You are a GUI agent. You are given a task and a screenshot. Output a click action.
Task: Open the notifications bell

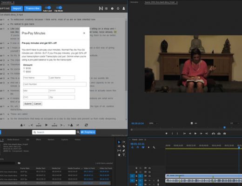pos(118,8)
